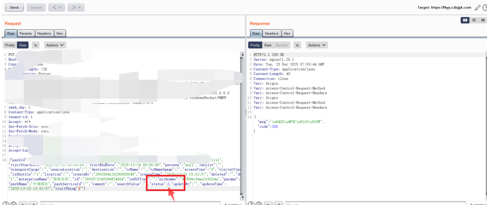Click the request editor scrollbar up arrow

[242, 54]
